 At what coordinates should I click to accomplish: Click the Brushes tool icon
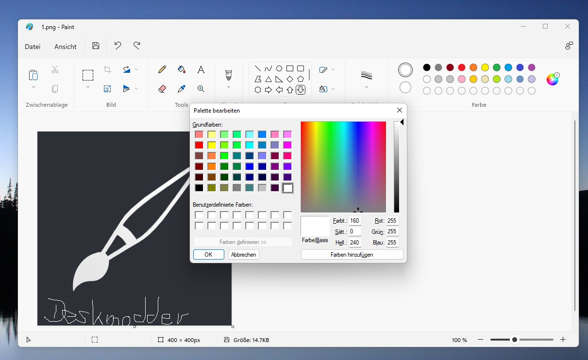(x=229, y=75)
